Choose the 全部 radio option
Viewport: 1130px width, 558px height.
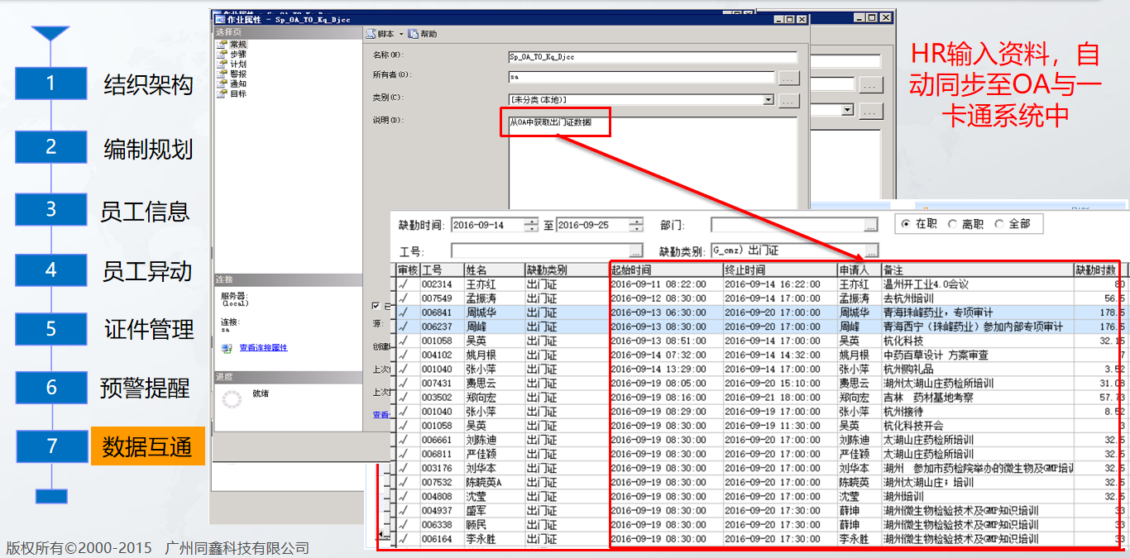coord(999,224)
